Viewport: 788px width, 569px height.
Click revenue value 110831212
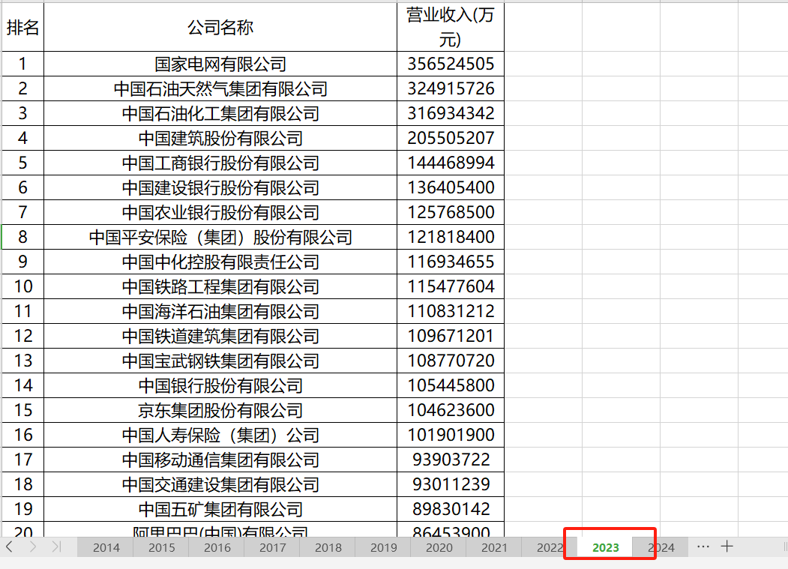click(x=451, y=311)
